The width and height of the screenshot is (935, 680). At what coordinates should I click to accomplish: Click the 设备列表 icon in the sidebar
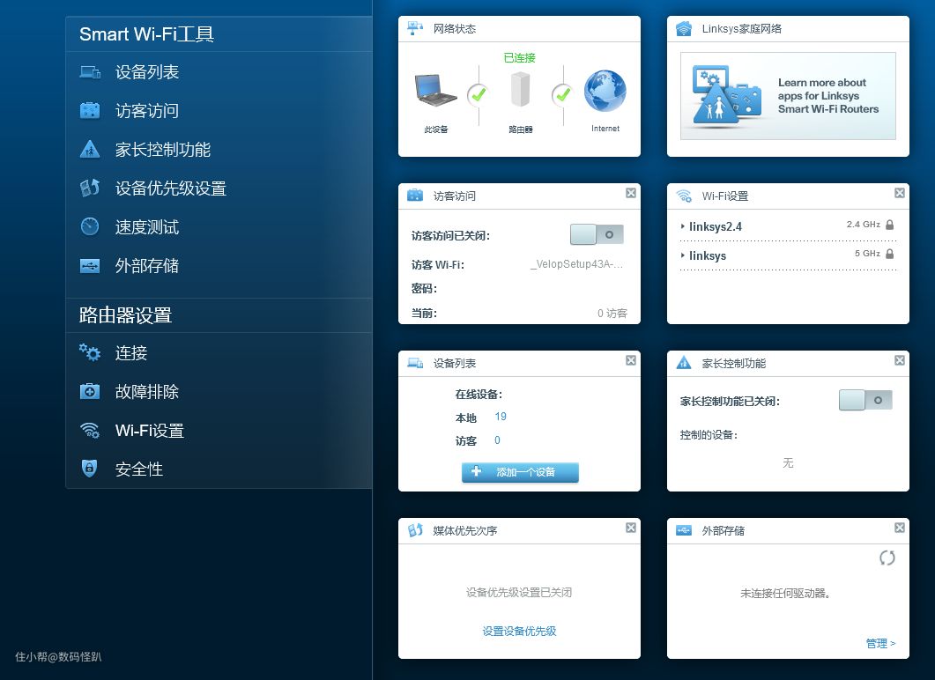coord(90,72)
